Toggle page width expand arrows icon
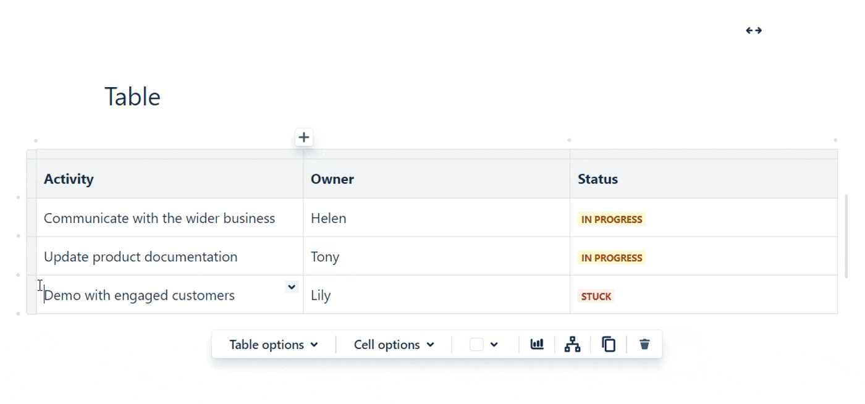 coord(754,30)
